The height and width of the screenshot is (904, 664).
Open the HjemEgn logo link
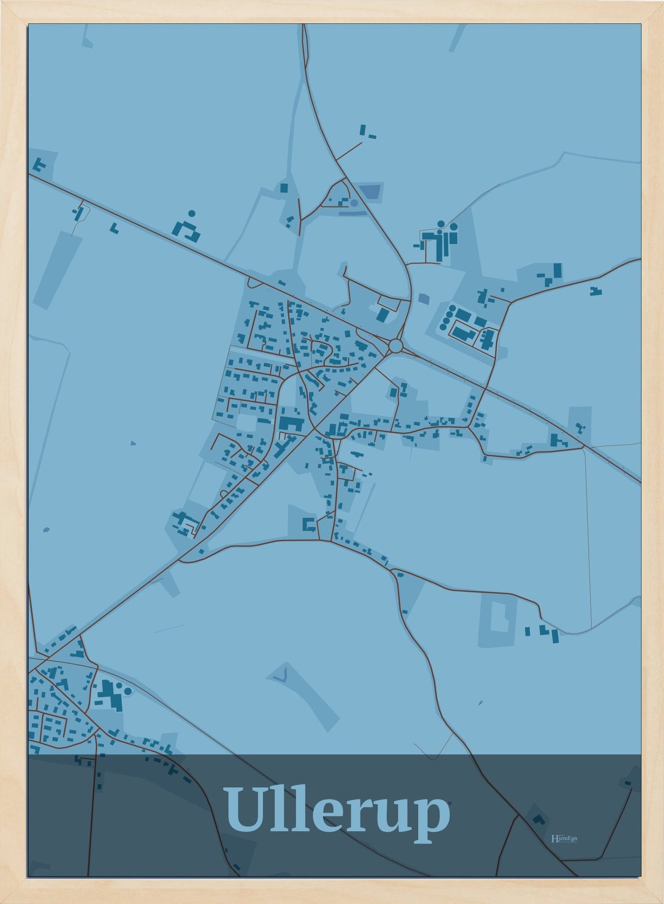tap(563, 838)
